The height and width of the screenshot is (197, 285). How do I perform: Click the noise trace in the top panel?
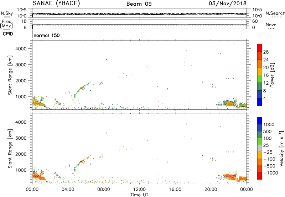[139, 14]
